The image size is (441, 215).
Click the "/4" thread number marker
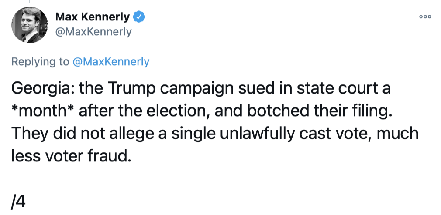click(17, 201)
